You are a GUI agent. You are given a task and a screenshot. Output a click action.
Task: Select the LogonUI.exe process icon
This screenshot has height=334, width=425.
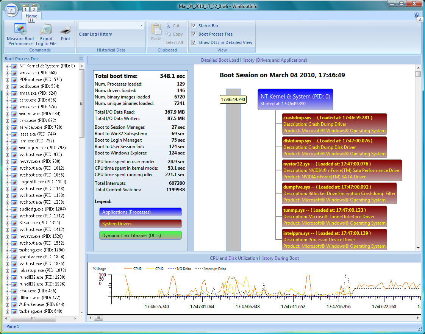pos(14,182)
